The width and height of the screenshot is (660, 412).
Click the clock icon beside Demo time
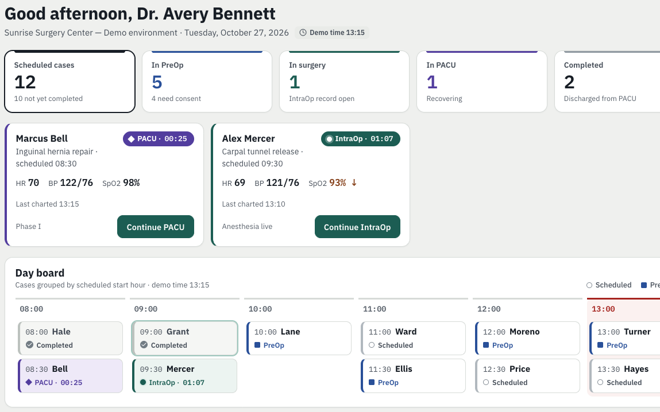[x=303, y=33]
